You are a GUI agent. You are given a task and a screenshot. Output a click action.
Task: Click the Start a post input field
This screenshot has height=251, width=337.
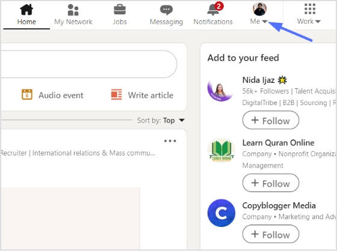pyautogui.click(x=88, y=64)
